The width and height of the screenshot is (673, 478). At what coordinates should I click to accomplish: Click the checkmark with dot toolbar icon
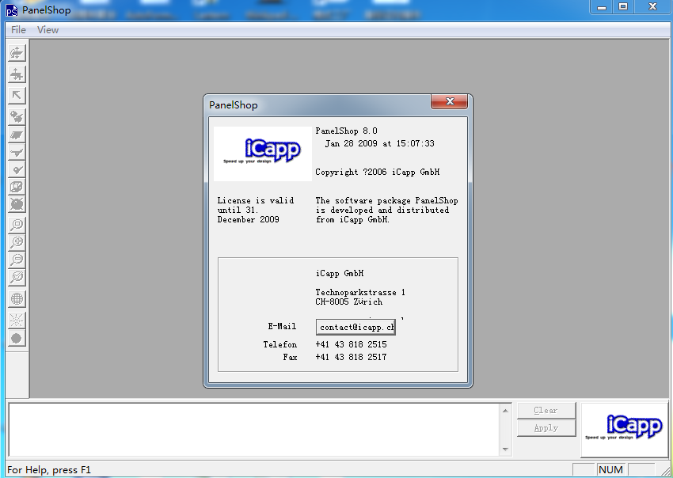[17, 169]
